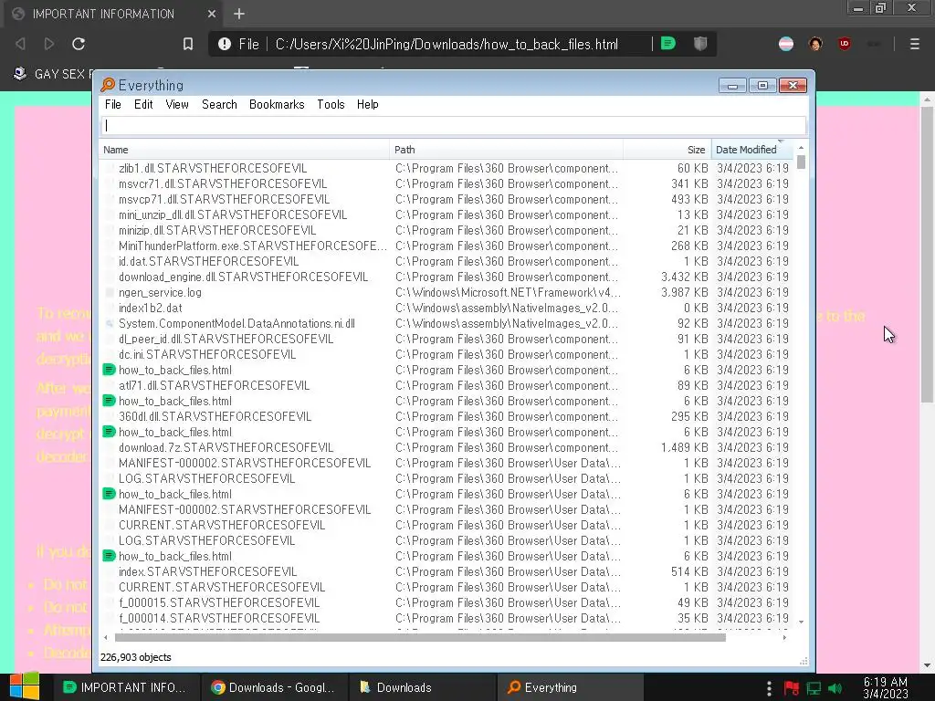935x701 pixels.
Task: Click the uBlock Origin extension icon
Action: (x=845, y=44)
